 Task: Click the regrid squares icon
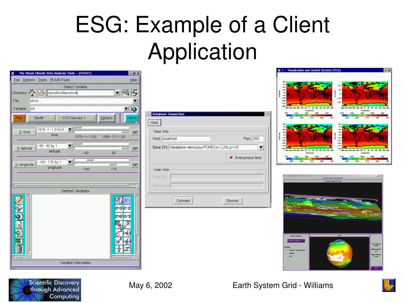point(119,224)
